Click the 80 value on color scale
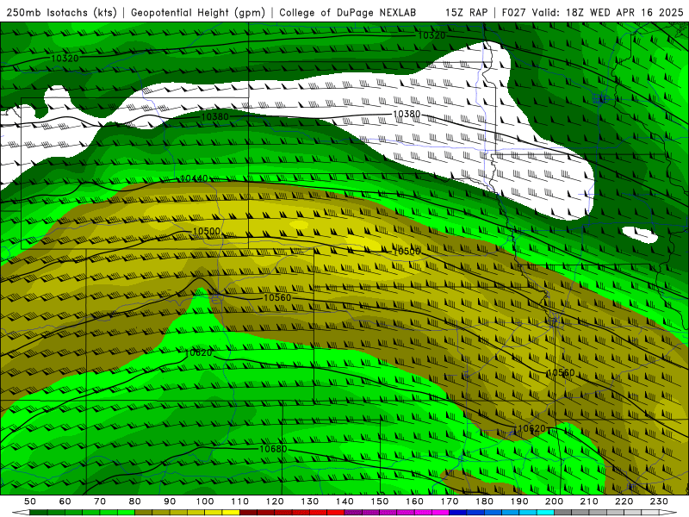 [x=135, y=501]
